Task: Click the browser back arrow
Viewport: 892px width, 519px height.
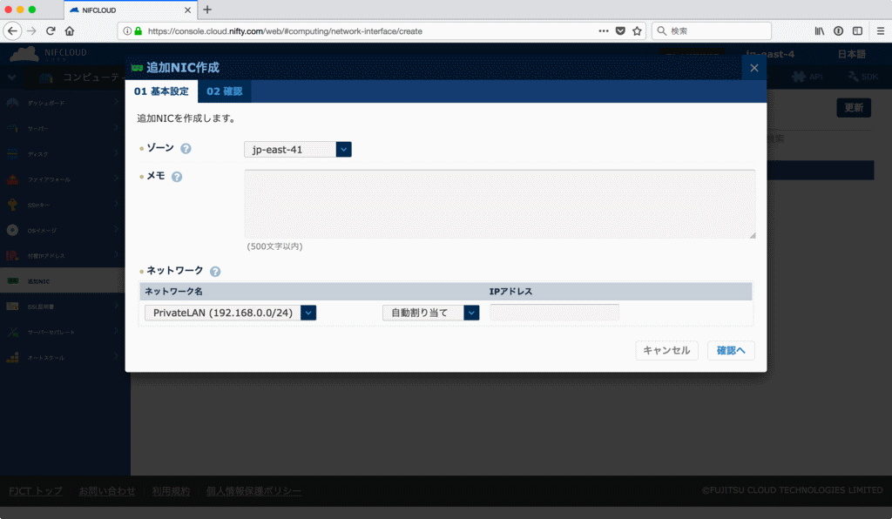Action: point(12,31)
